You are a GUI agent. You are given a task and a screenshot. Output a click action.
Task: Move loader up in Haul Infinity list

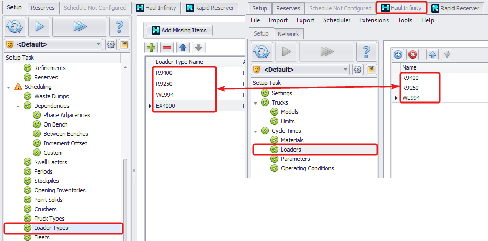click(432, 55)
